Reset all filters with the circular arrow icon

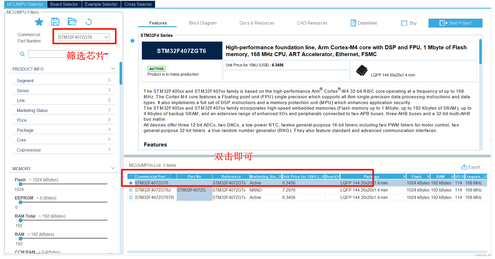coord(89,22)
